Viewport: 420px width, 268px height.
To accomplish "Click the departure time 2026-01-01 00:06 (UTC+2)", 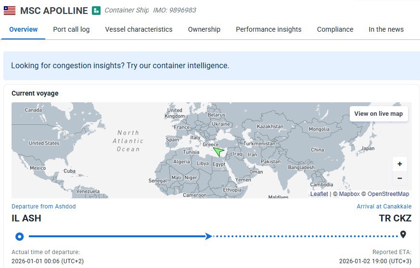I will [48, 261].
